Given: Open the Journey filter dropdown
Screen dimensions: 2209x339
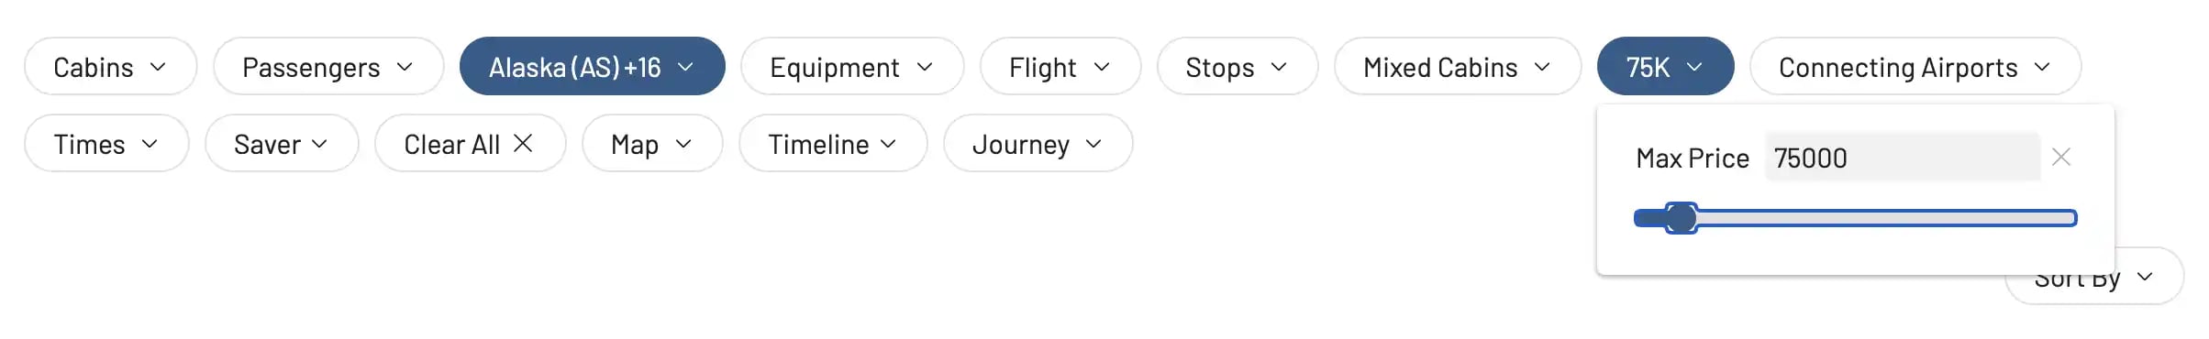Looking at the screenshot, I should click(1038, 143).
